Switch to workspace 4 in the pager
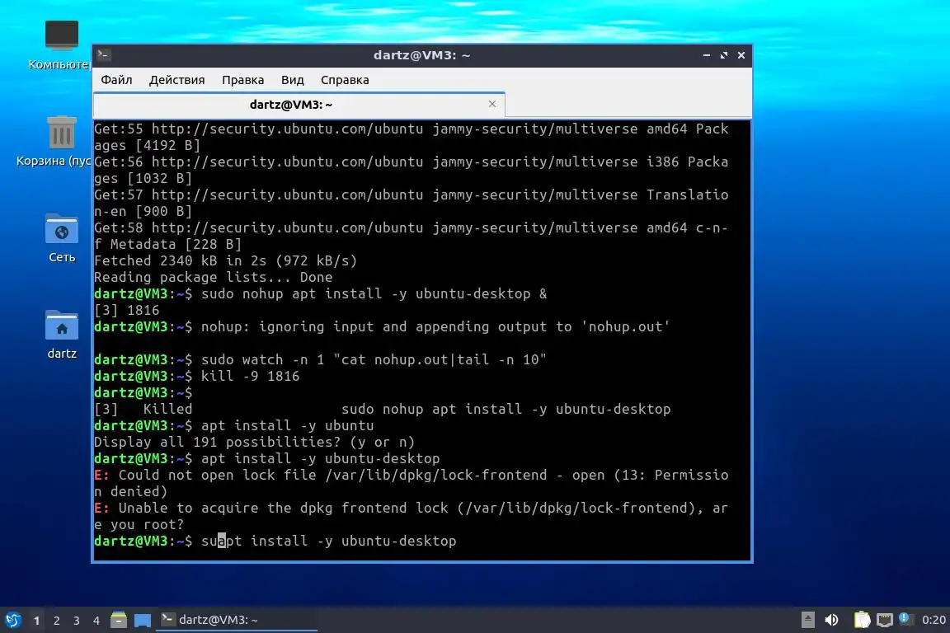This screenshot has height=633, width=950. [x=96, y=621]
